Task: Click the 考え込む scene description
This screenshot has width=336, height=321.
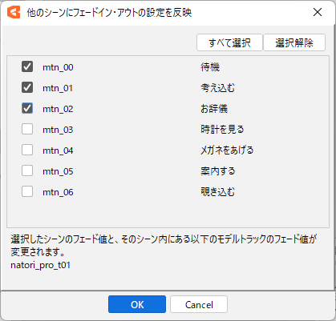Action: pyautogui.click(x=218, y=88)
